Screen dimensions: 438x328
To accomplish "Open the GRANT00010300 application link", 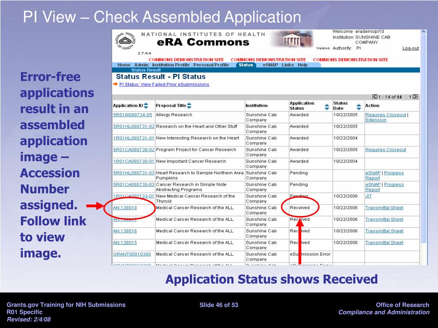I will tap(132, 255).
